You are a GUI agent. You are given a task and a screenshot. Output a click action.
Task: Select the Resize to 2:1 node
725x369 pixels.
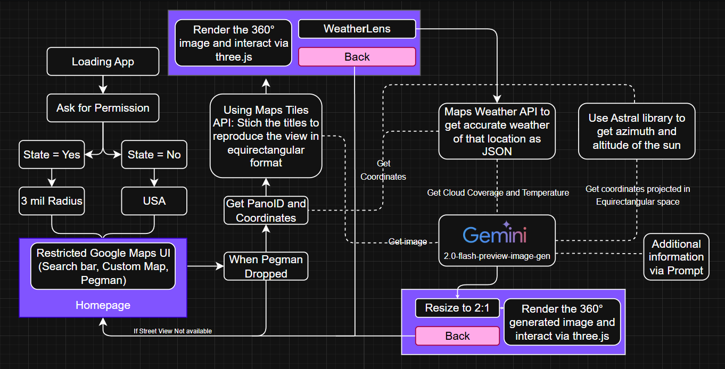point(457,308)
